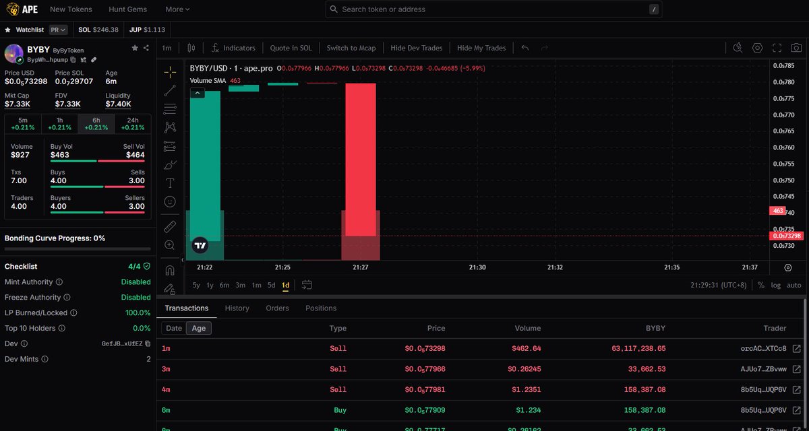This screenshot has width=809, height=431.
Task: Switch to the Positions tab
Action: pos(321,308)
